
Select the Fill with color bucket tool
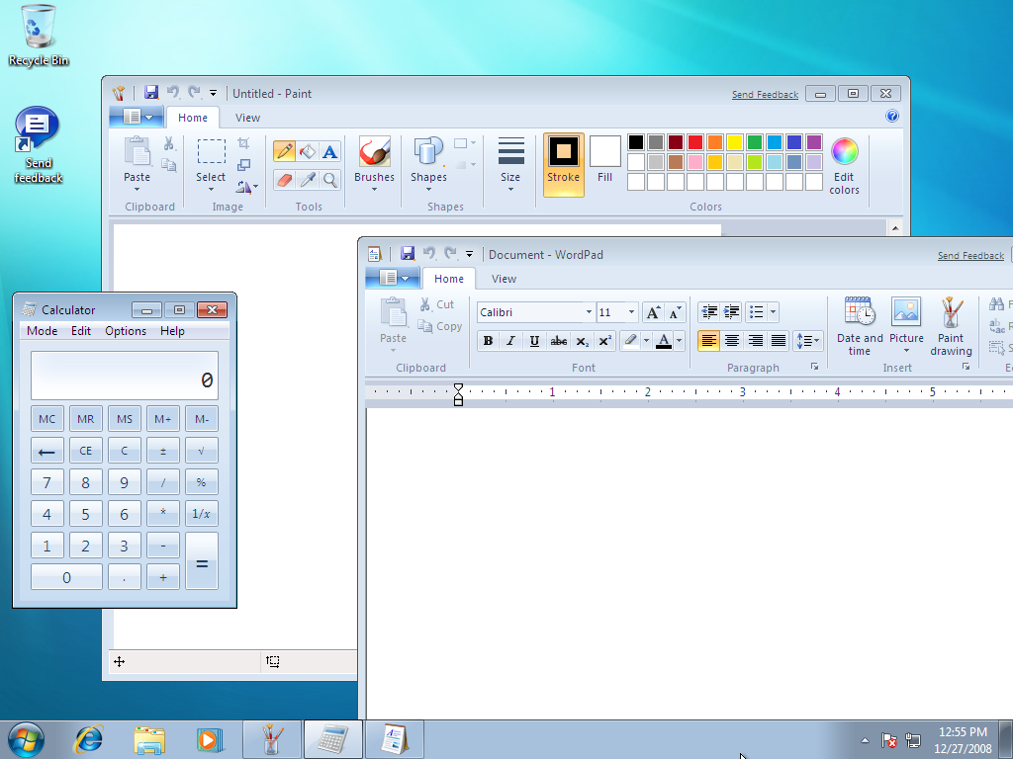[x=308, y=151]
